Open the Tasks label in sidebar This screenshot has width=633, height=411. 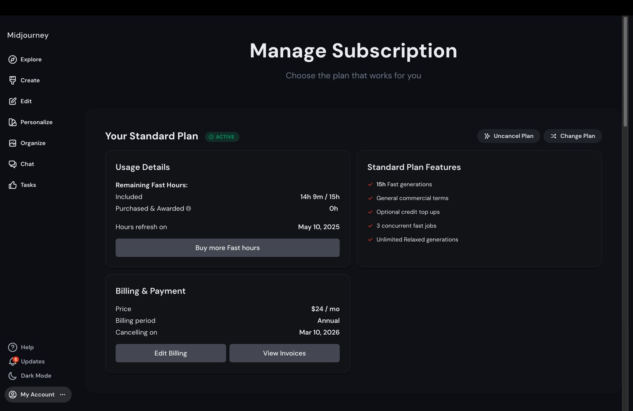[28, 185]
